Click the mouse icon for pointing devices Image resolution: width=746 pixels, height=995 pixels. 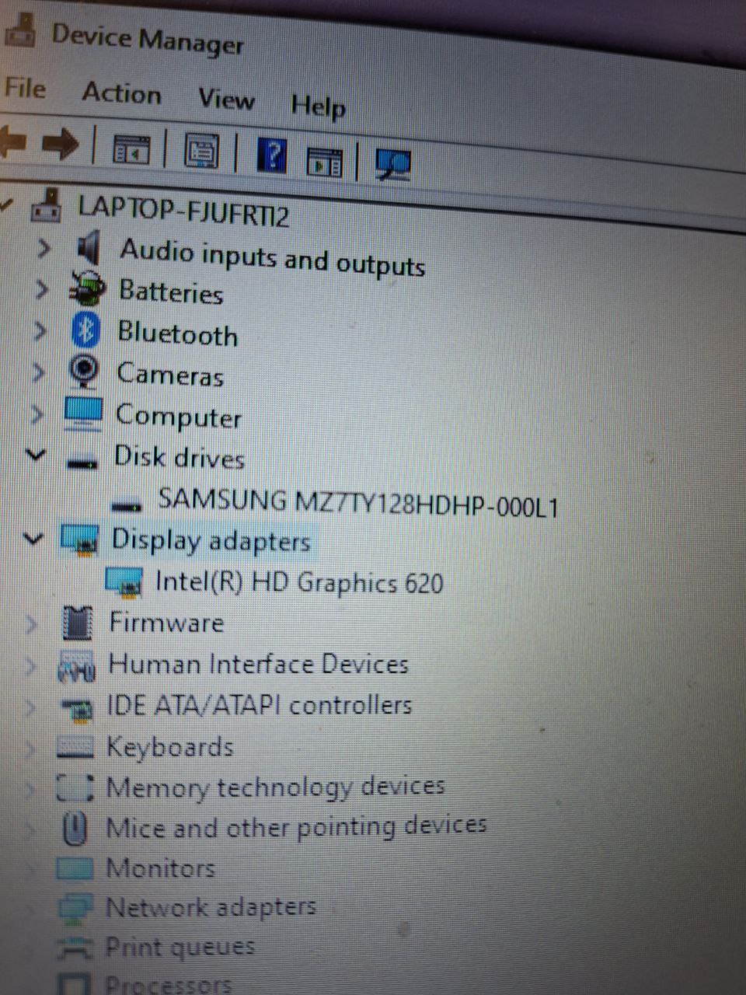coord(75,828)
